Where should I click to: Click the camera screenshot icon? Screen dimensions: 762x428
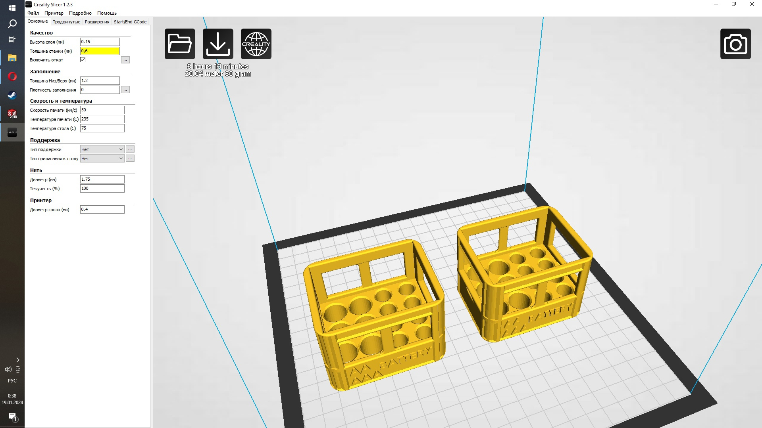[735, 44]
